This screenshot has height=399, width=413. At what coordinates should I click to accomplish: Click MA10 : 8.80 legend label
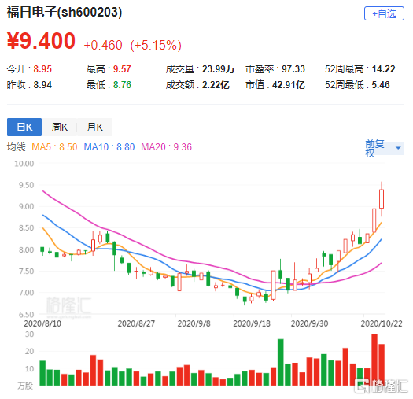point(109,147)
